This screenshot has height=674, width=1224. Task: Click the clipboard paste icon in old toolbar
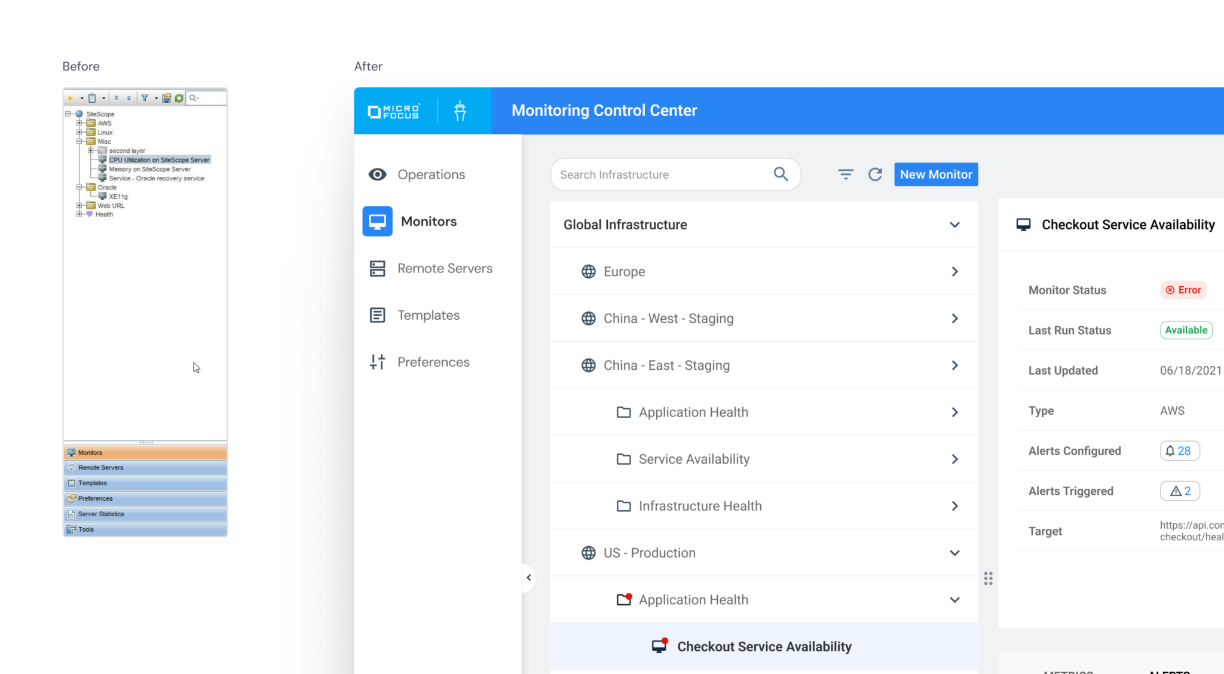pyautogui.click(x=92, y=98)
